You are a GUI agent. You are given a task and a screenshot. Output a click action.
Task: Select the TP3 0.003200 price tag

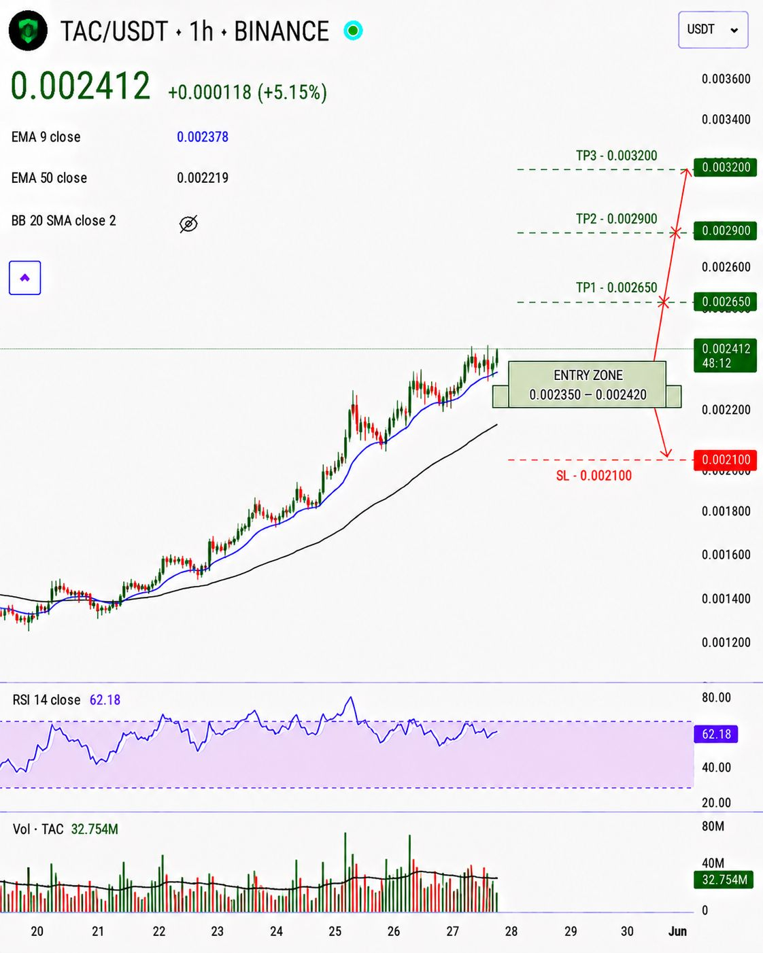tap(726, 167)
